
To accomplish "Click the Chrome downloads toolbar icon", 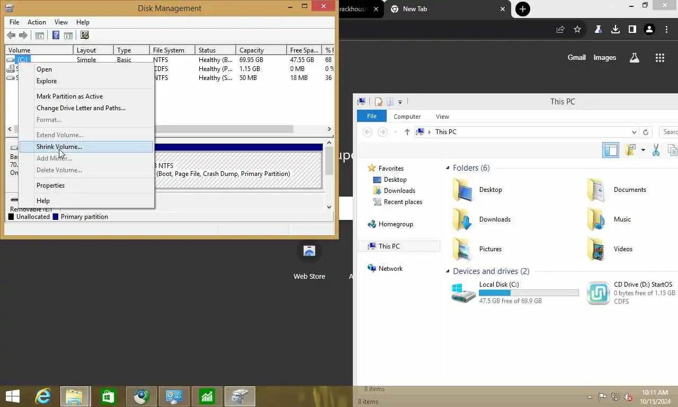I will pos(615,30).
